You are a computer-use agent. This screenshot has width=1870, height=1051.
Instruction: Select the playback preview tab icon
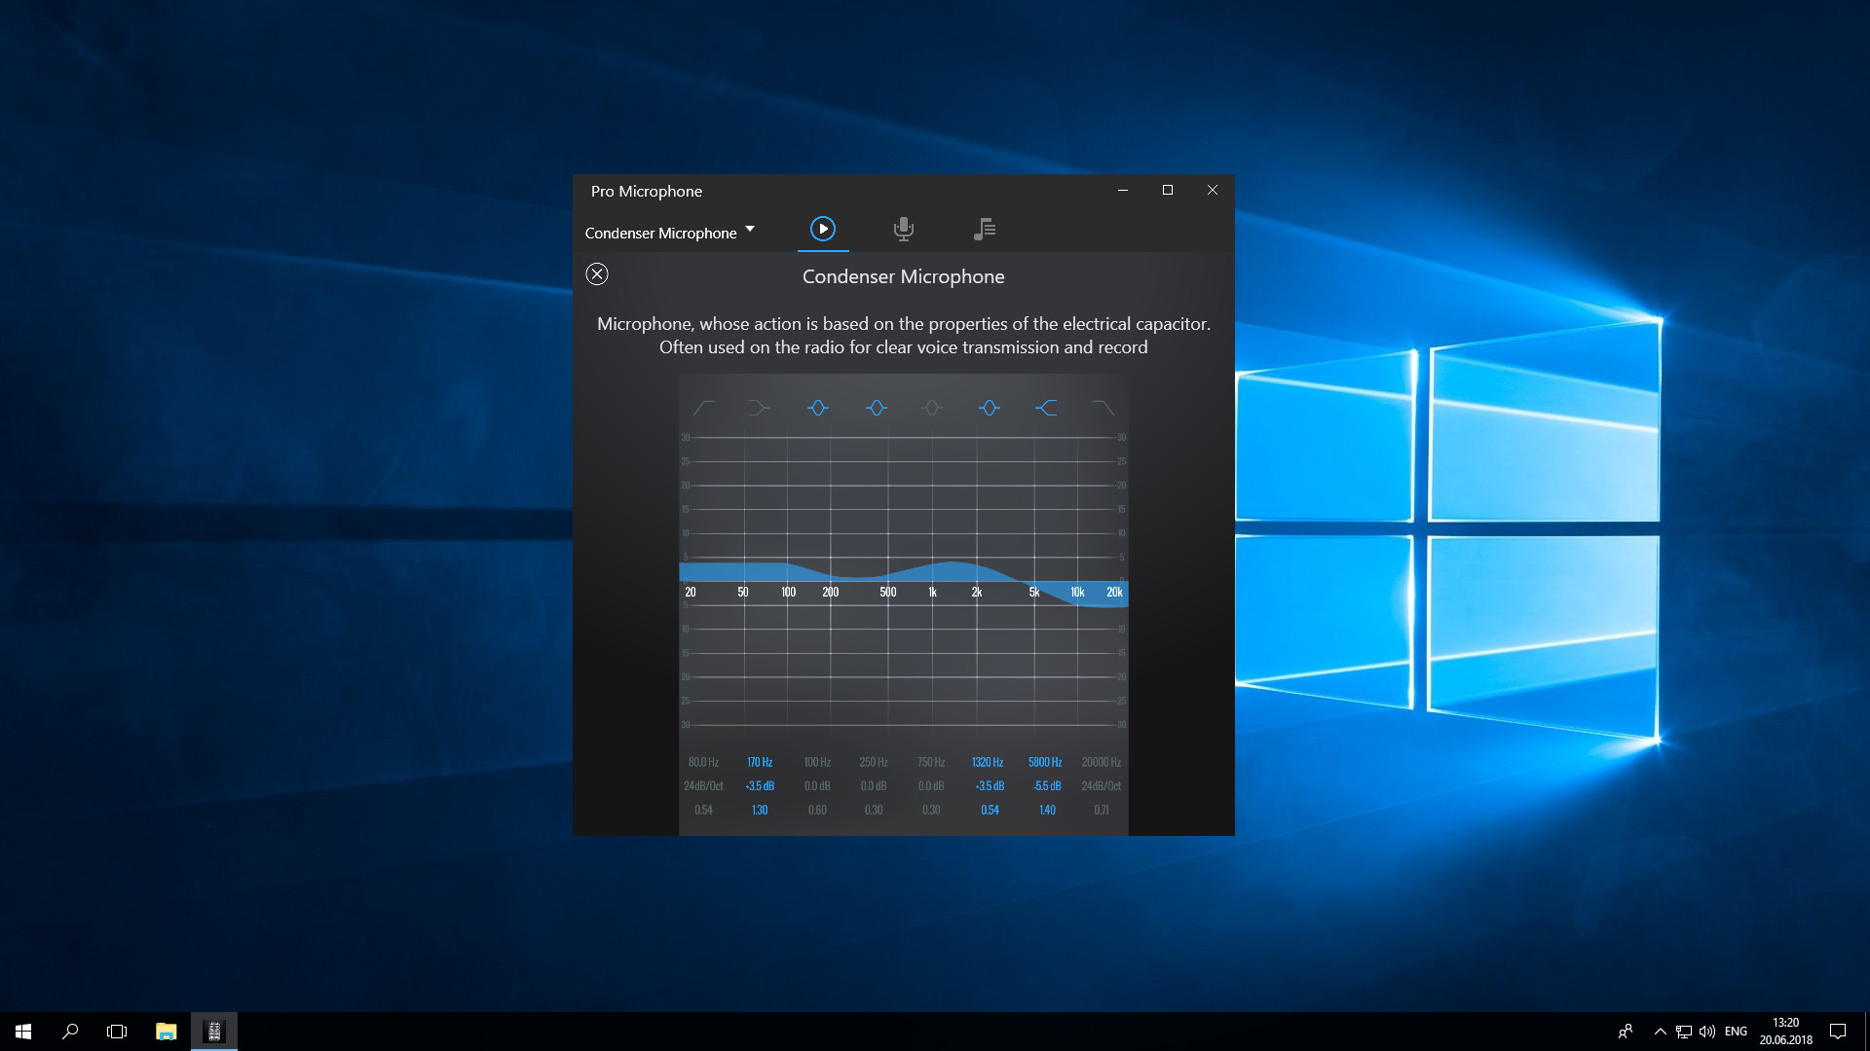tap(823, 229)
